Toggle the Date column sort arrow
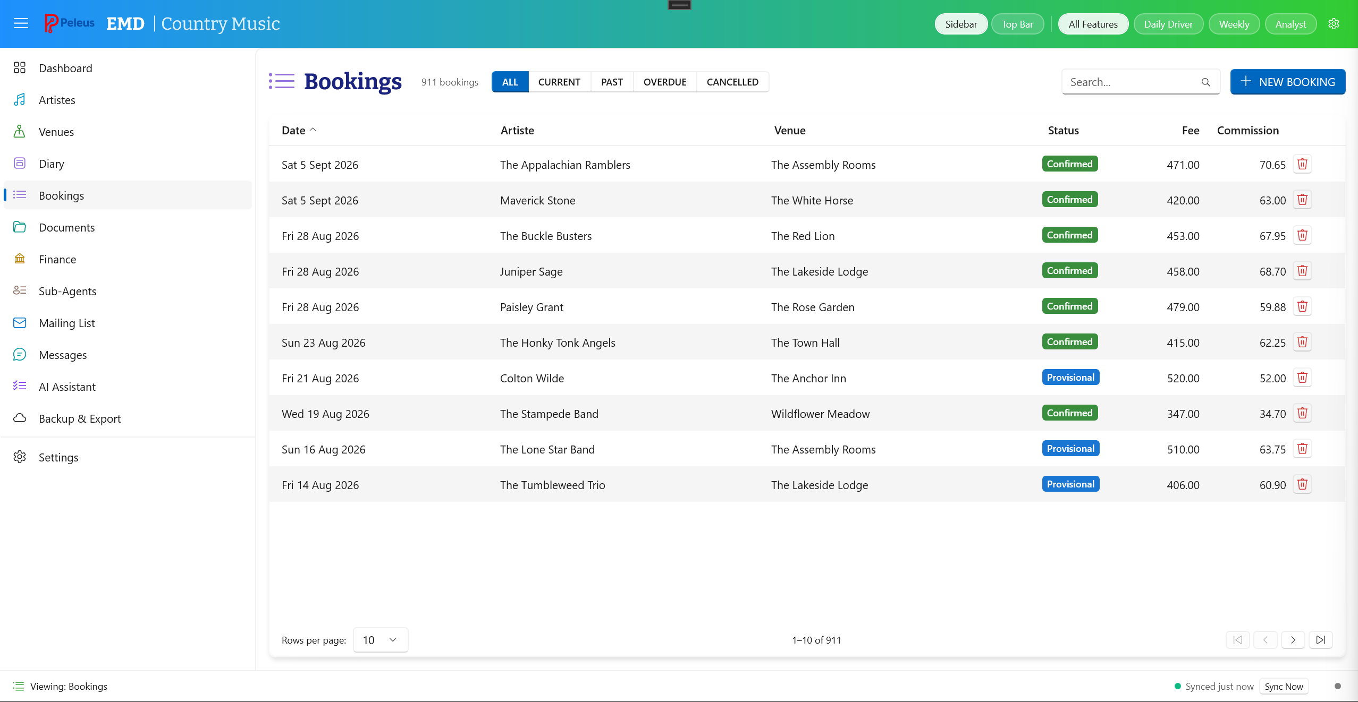 click(313, 129)
